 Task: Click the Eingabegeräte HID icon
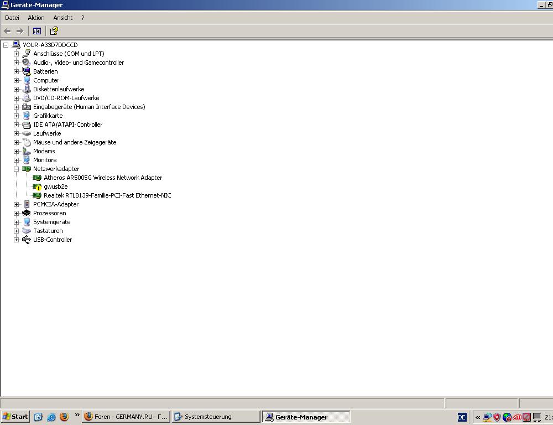(x=27, y=107)
